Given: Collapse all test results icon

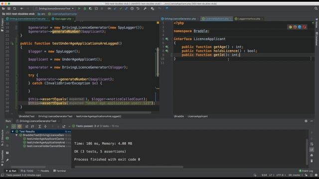Looking at the screenshot, I should [x=45, y=126].
